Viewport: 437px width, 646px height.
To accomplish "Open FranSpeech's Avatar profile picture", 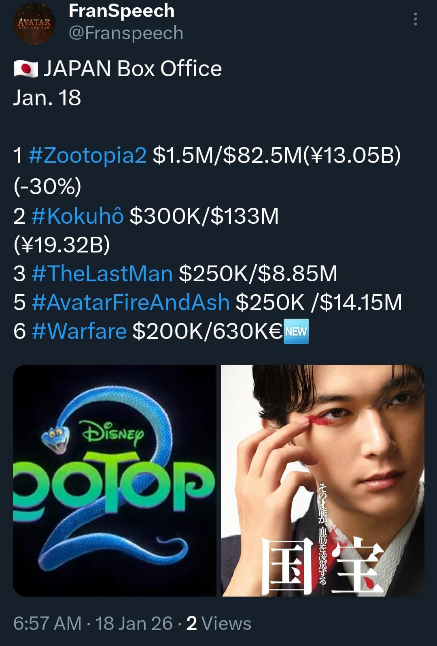I will (34, 24).
